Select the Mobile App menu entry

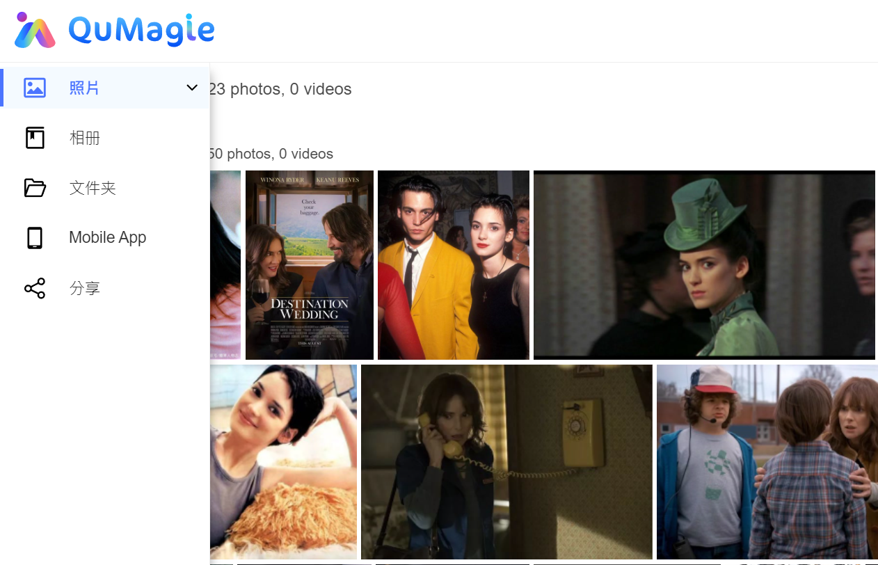105,238
